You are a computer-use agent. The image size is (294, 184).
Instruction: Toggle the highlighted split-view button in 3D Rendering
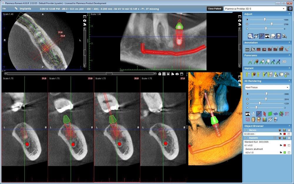tap(259, 114)
